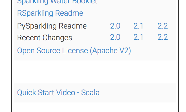Open PySparkling Readme version 2.2
This screenshot has height=112, width=186.
(163, 26)
